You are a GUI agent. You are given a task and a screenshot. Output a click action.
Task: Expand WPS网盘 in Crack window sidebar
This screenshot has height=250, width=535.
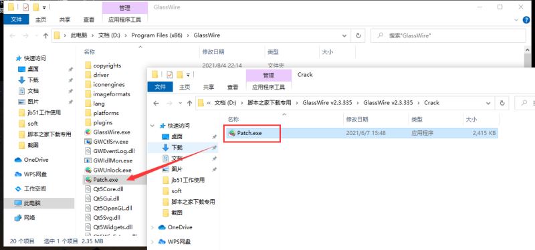point(152,242)
